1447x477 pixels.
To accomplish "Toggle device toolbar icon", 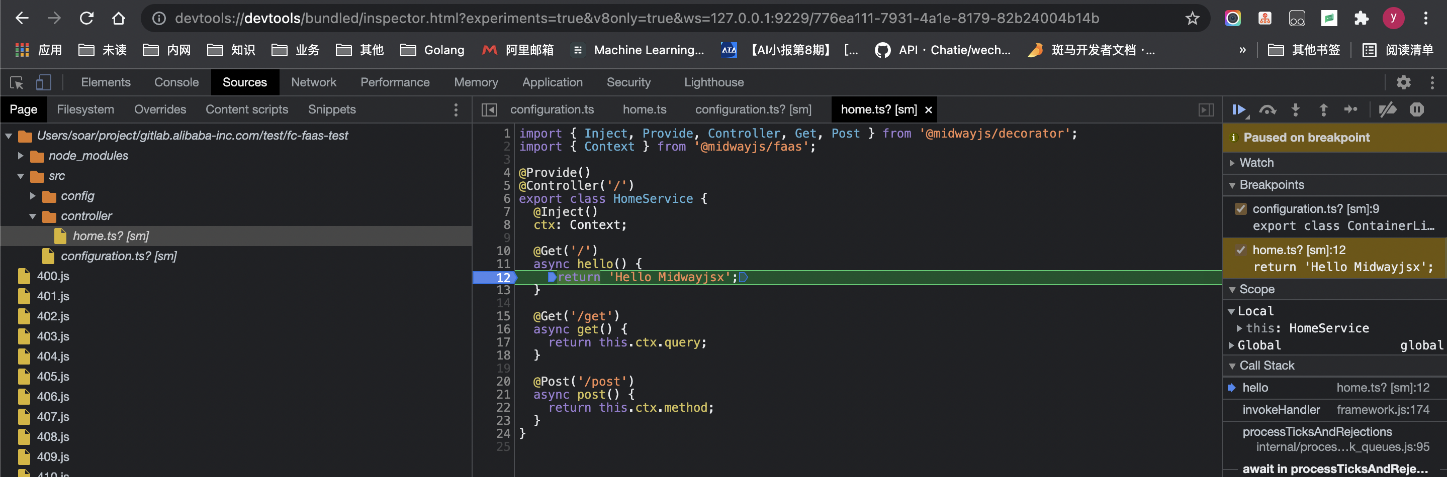I will point(43,83).
